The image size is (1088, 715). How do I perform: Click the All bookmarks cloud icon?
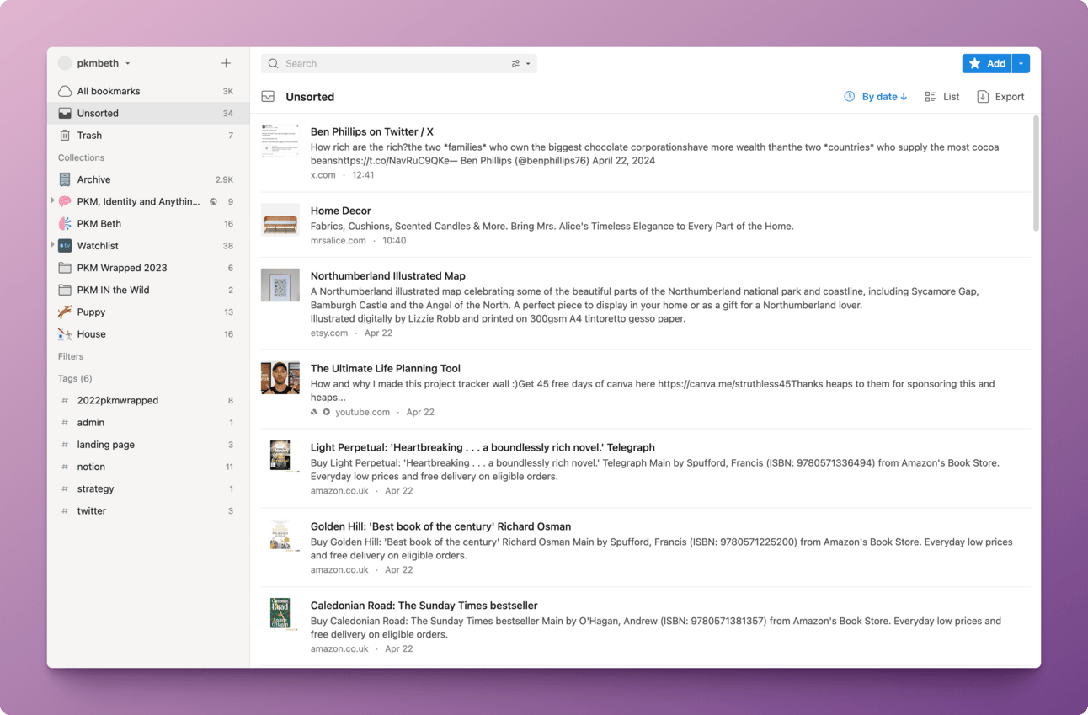point(65,91)
